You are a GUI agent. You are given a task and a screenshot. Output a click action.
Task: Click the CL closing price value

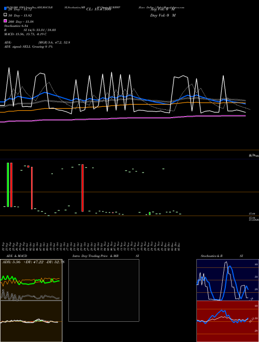pos(99,9)
